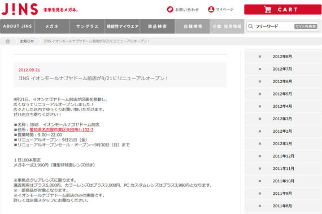Click the サイト内検索 button

(x=306, y=27)
